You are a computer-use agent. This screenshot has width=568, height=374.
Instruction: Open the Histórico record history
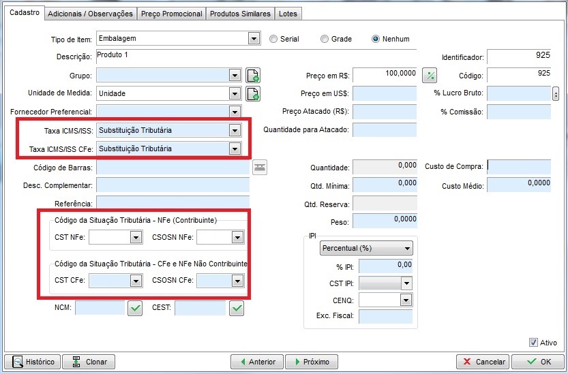point(32,362)
